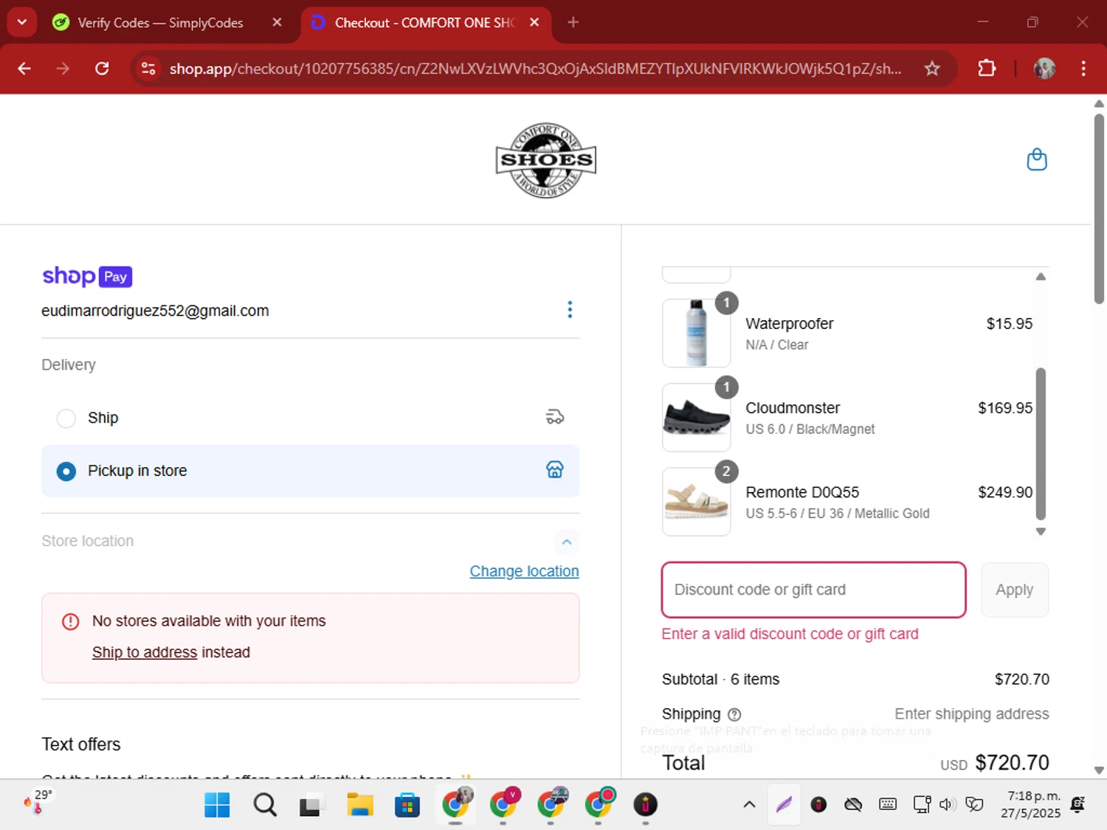Show hidden system tray icons chevron
The height and width of the screenshot is (830, 1107).
749,804
